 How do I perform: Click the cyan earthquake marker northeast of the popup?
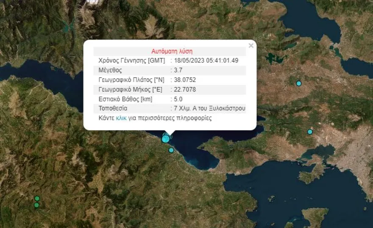click(299, 83)
